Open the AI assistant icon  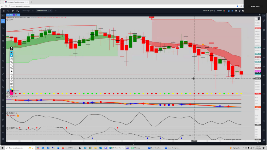point(18,11)
